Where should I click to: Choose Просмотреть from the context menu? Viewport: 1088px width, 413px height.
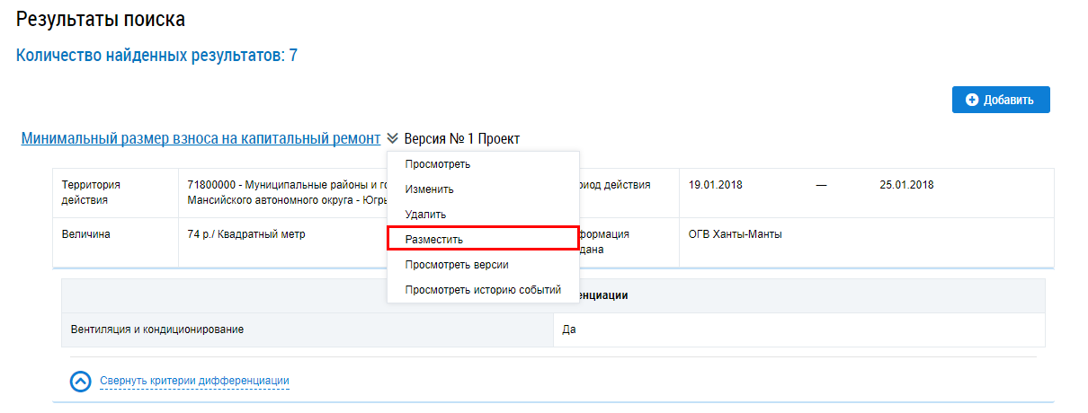(x=437, y=164)
